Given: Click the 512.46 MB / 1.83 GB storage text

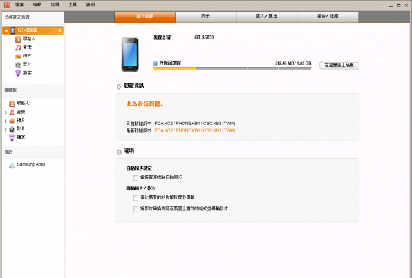Looking at the screenshot, I should coord(293,63).
